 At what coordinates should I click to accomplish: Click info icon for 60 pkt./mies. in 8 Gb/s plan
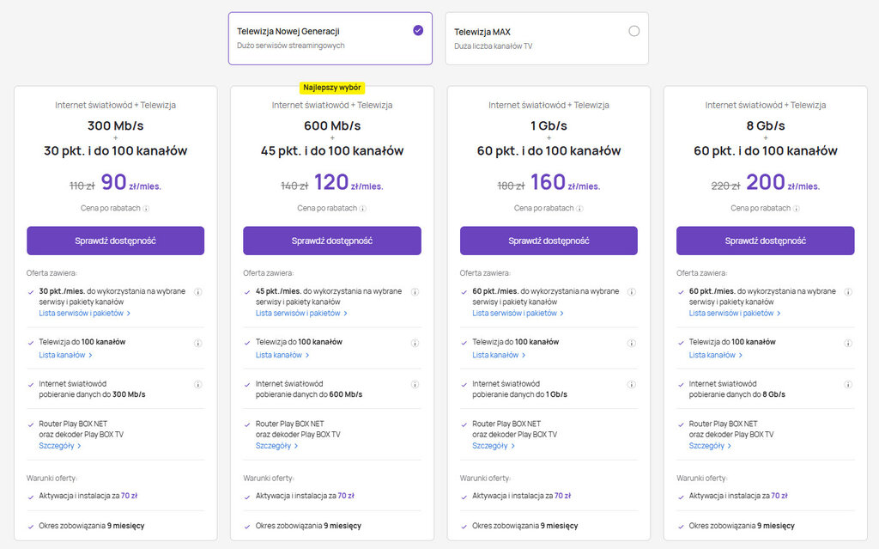click(848, 292)
